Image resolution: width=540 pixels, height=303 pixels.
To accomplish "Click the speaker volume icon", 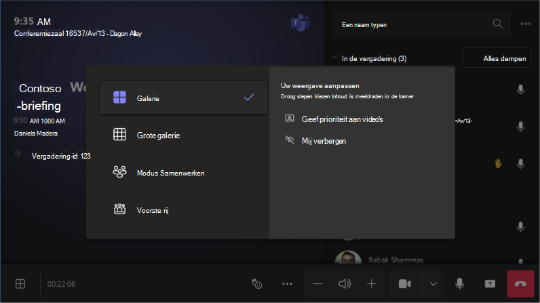I will click(345, 284).
